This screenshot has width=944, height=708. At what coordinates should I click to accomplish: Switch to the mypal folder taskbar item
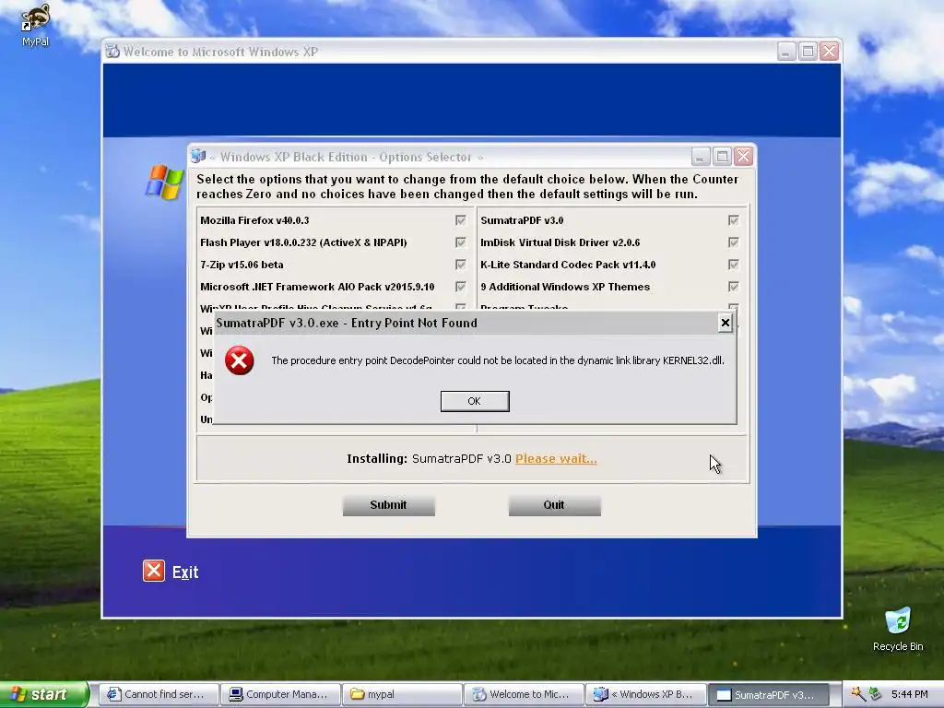coord(402,694)
